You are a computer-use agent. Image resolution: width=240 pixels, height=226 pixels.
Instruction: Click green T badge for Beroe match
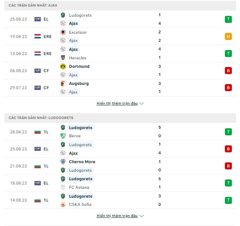pyautogui.click(x=228, y=132)
